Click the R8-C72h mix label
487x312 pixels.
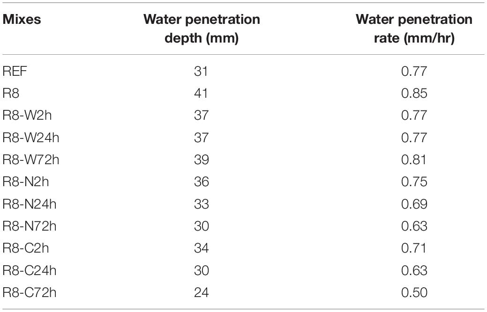pyautogui.click(x=30, y=292)
